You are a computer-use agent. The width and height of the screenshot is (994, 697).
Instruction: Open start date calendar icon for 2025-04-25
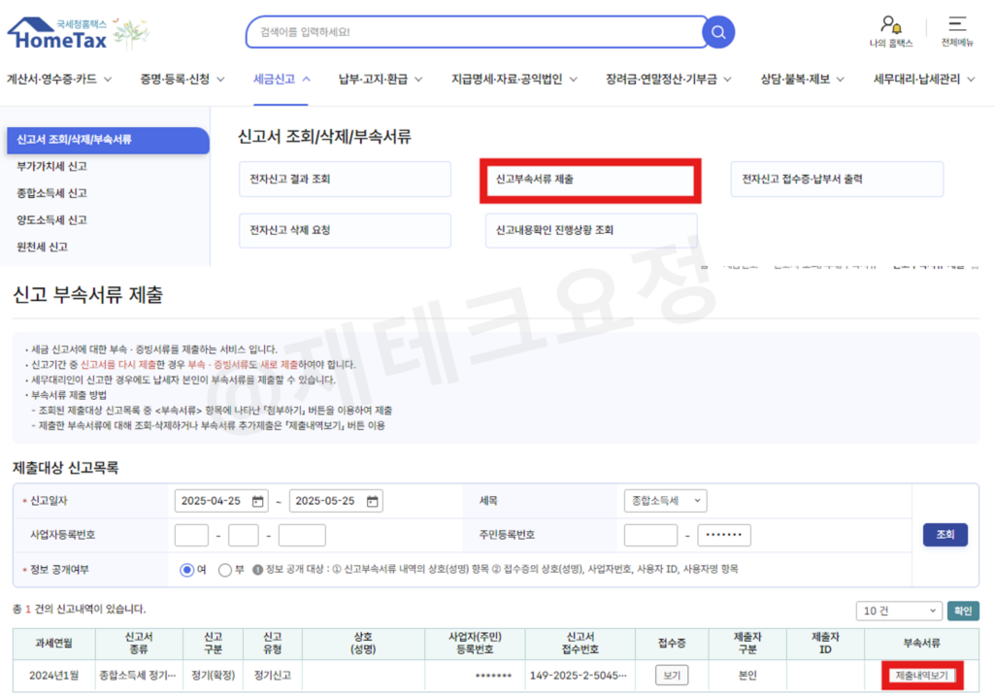coord(257,501)
